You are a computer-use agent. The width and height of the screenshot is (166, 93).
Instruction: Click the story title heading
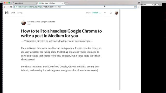coord(61,33)
